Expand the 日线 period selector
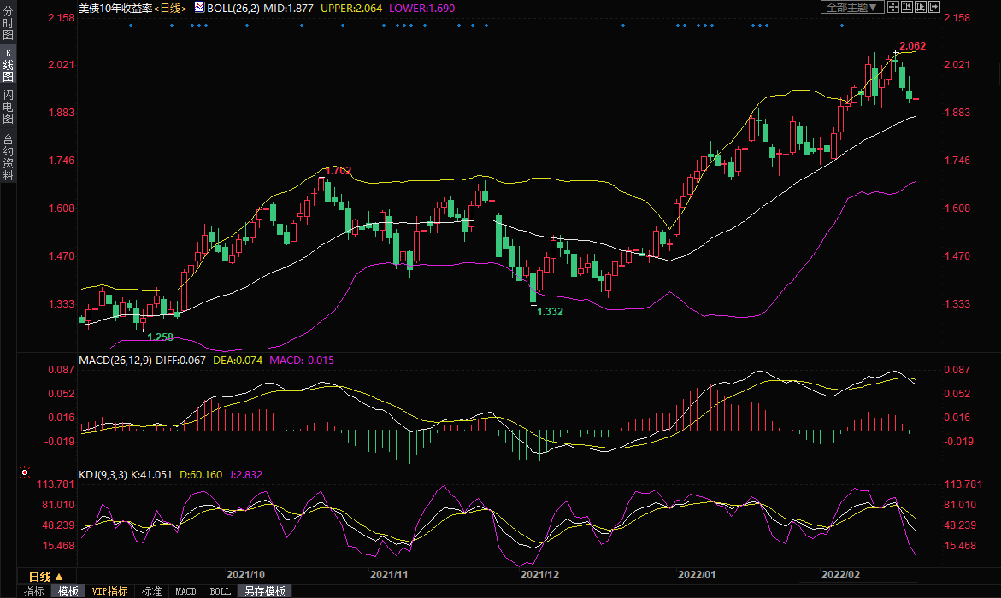This screenshot has width=1001, height=598. [x=46, y=577]
